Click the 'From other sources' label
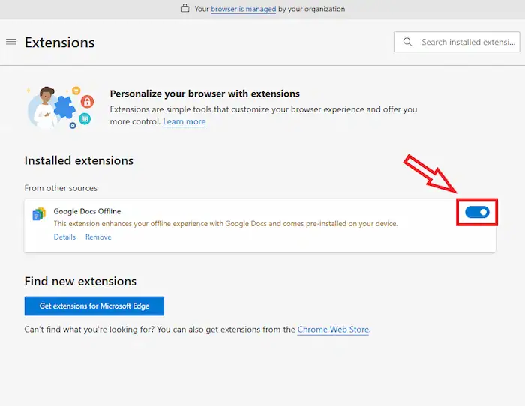Viewport: 525px width, 406px height. click(x=61, y=187)
